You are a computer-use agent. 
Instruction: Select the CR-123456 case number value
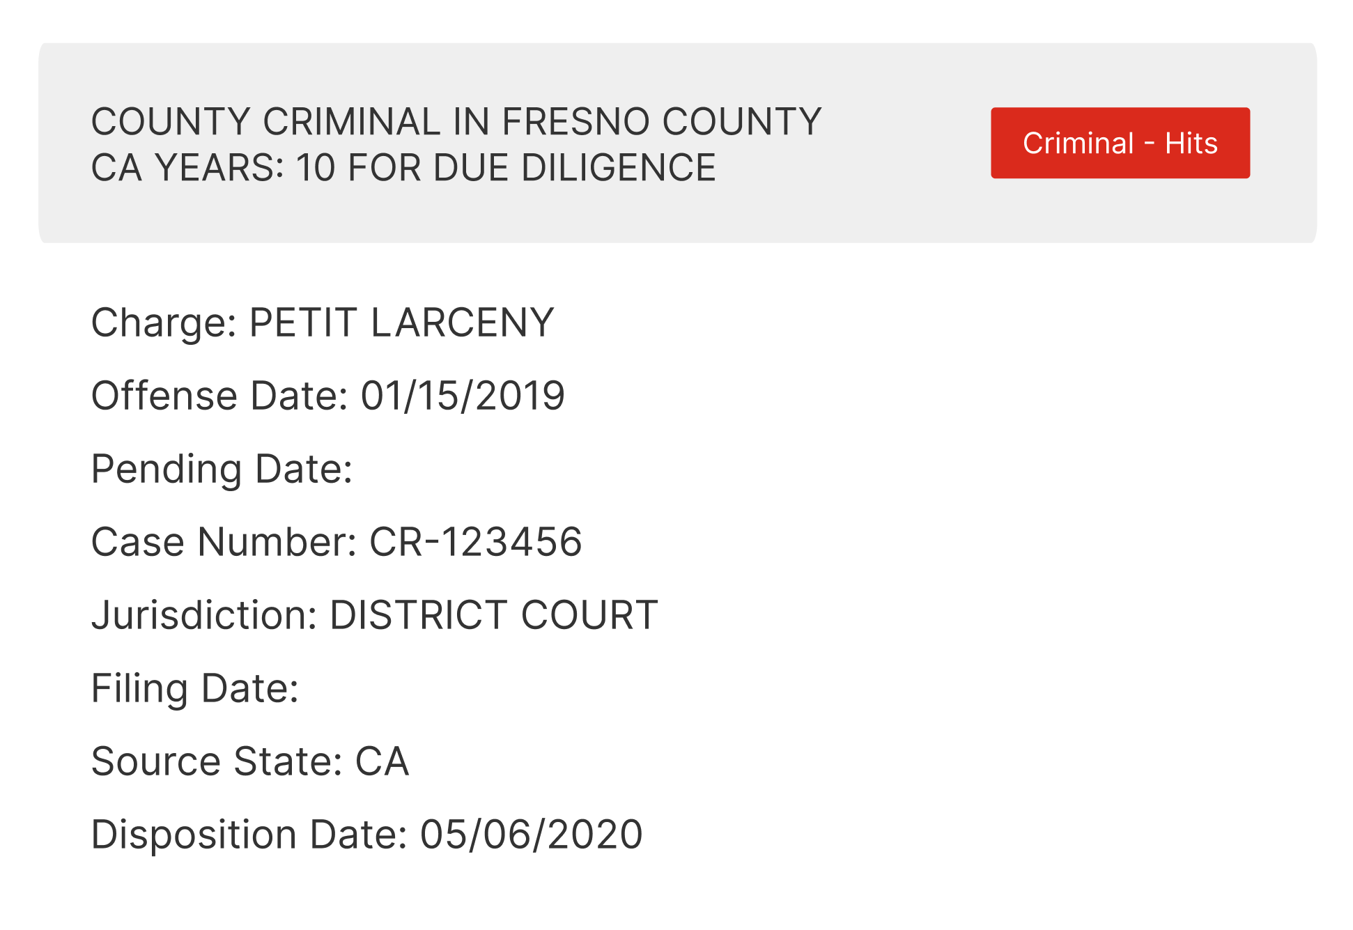click(x=475, y=542)
